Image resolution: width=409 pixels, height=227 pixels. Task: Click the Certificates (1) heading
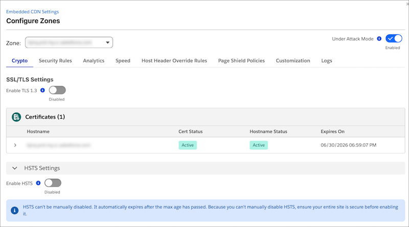[x=45, y=117]
